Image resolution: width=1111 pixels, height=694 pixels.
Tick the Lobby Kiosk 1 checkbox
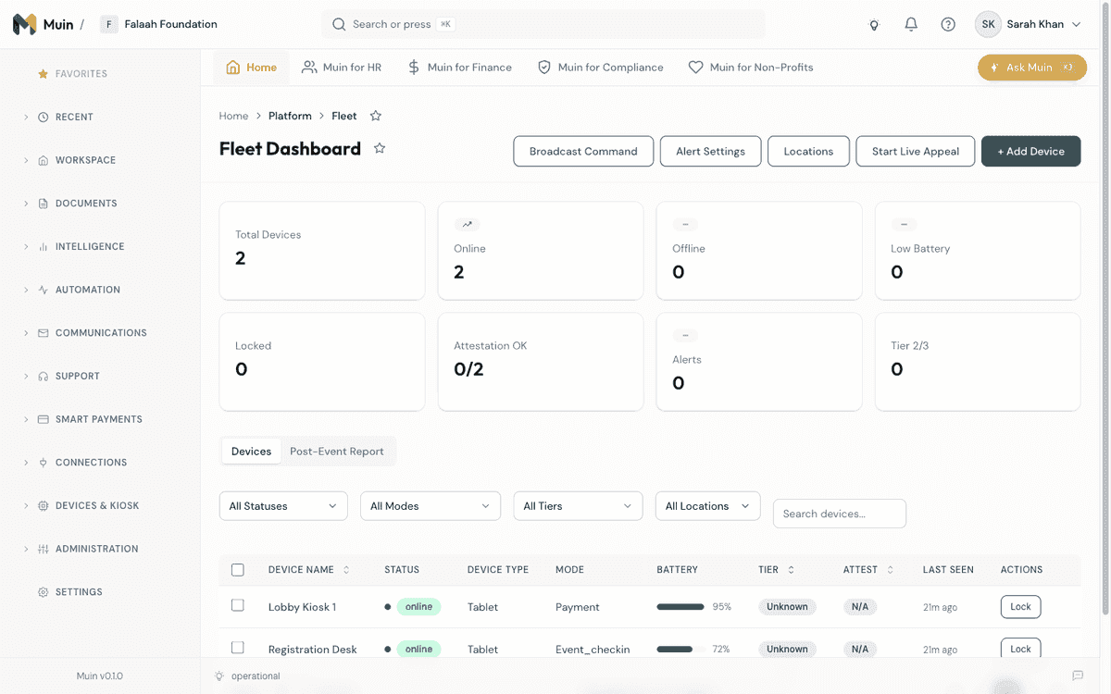238,605
